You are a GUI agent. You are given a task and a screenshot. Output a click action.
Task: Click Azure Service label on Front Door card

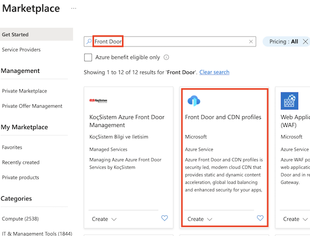pos(199,149)
